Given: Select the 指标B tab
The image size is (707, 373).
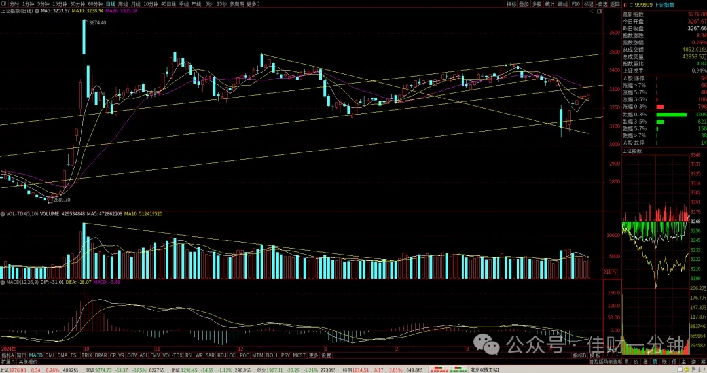Looking at the screenshot, I should 579,355.
